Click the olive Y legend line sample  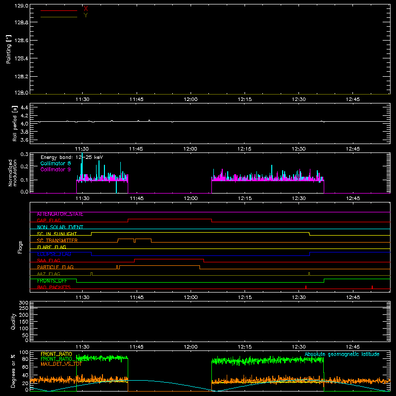(x=59, y=17)
